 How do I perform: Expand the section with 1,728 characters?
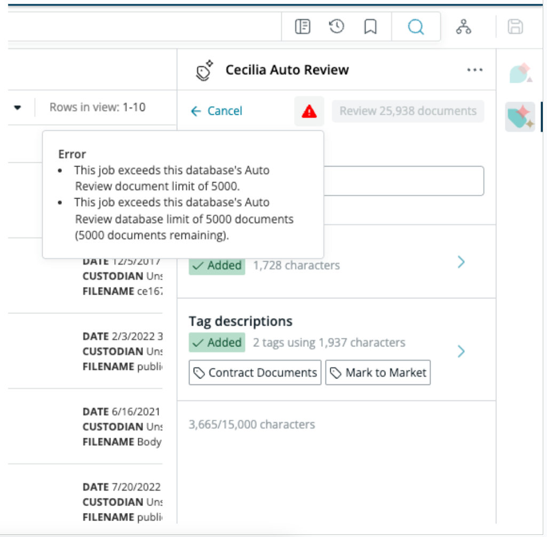pyautogui.click(x=461, y=262)
